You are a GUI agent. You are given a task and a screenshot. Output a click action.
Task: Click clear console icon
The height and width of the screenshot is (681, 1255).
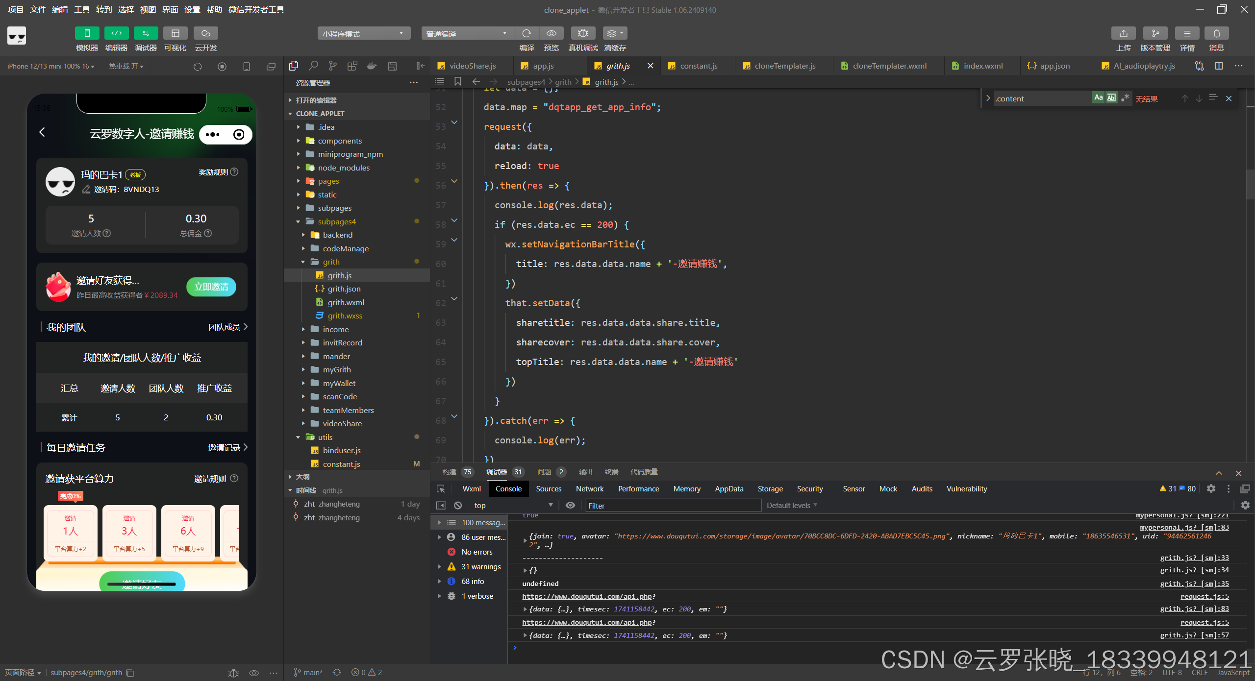click(x=458, y=505)
